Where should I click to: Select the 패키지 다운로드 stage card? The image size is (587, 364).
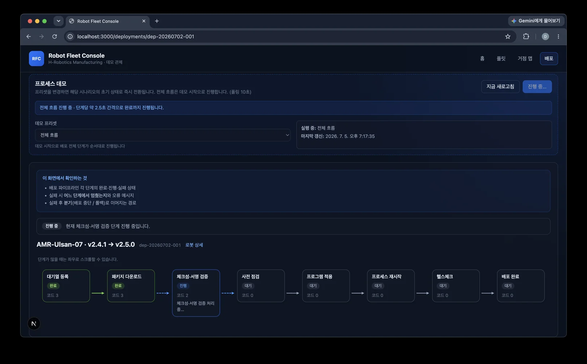[x=131, y=286]
